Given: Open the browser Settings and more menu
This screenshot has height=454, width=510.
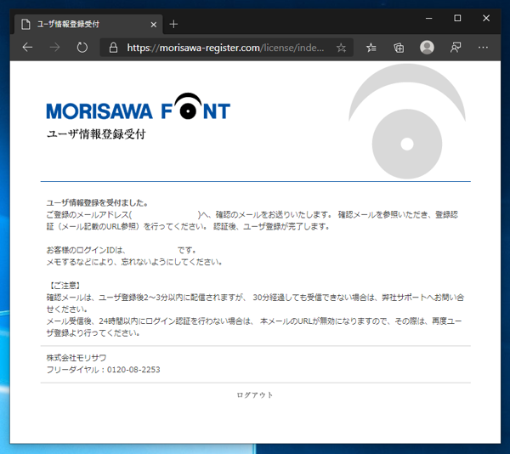Looking at the screenshot, I should click(x=483, y=48).
